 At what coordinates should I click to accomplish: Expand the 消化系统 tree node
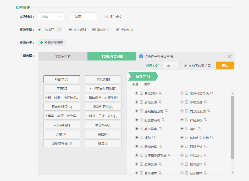(x=136, y=102)
